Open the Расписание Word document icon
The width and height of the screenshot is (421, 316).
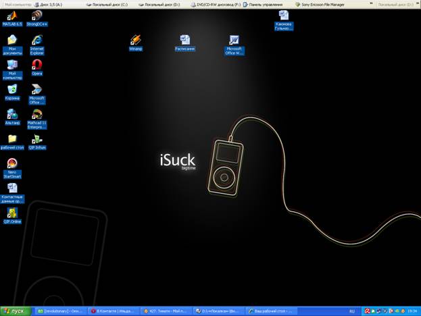pos(184,43)
